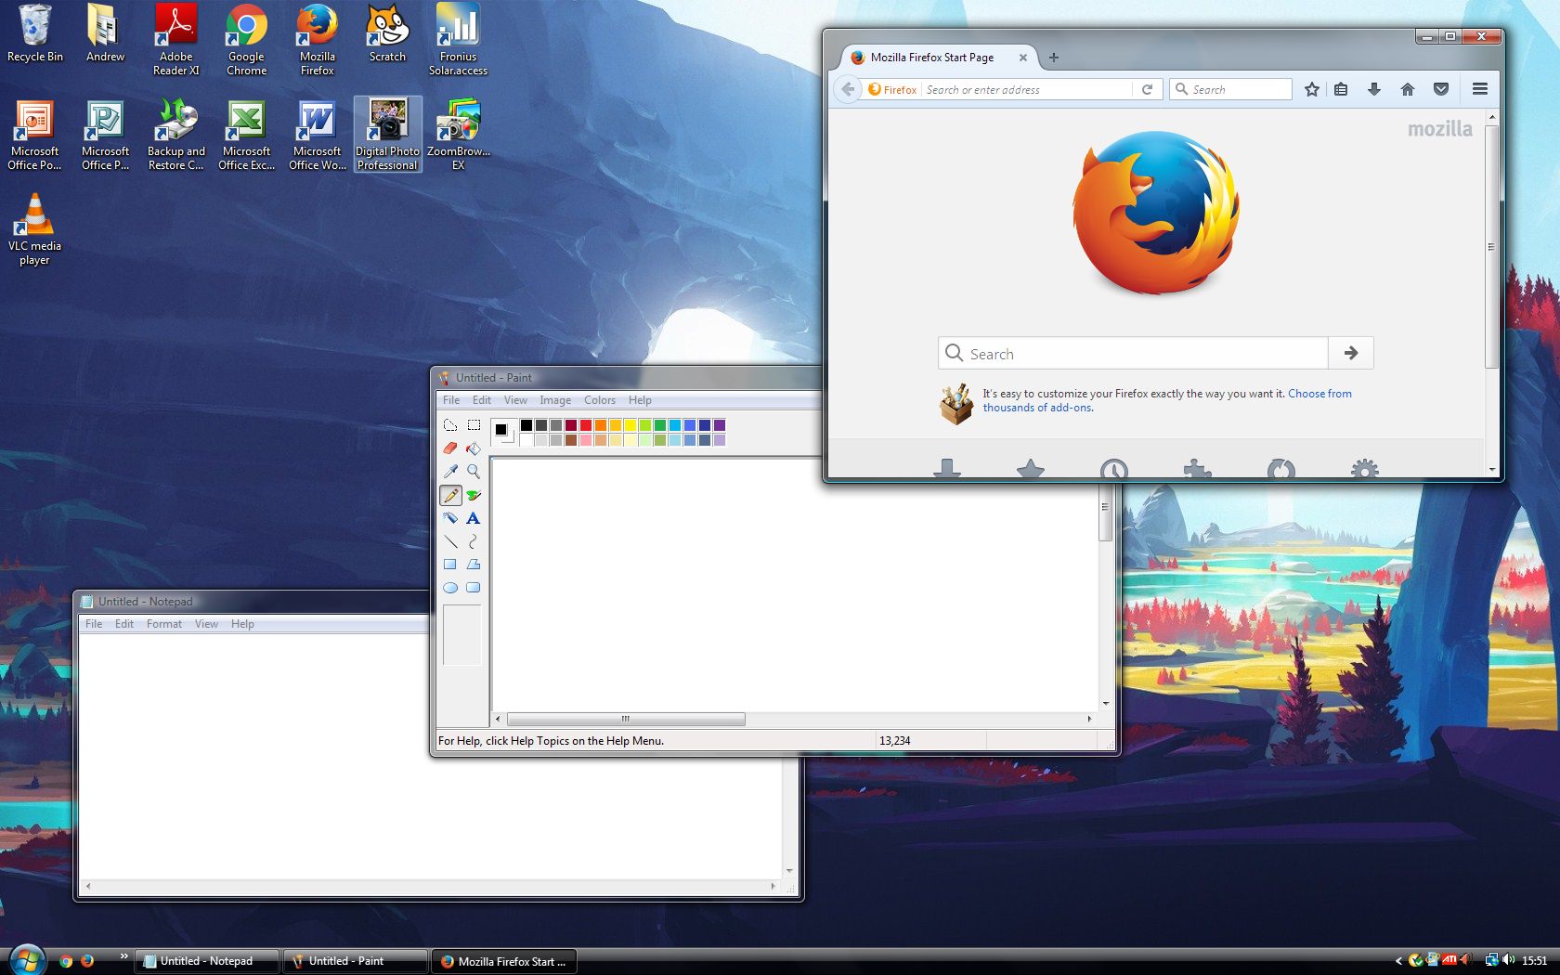Expand the taskbar hidden icons chevron
Viewport: 1560px width, 975px height.
[1399, 961]
